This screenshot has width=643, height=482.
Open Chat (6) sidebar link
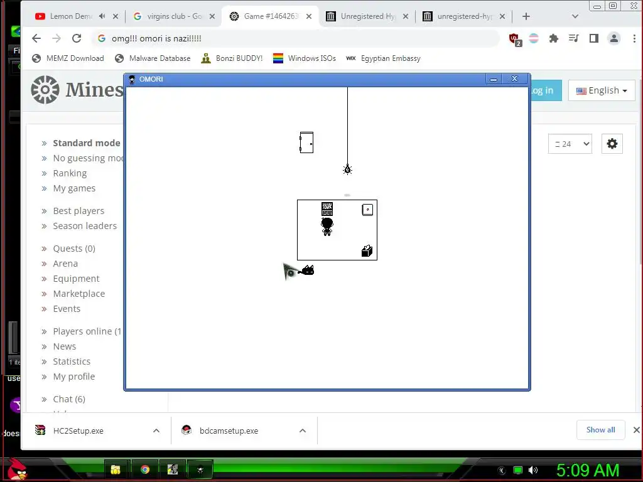pos(69,400)
